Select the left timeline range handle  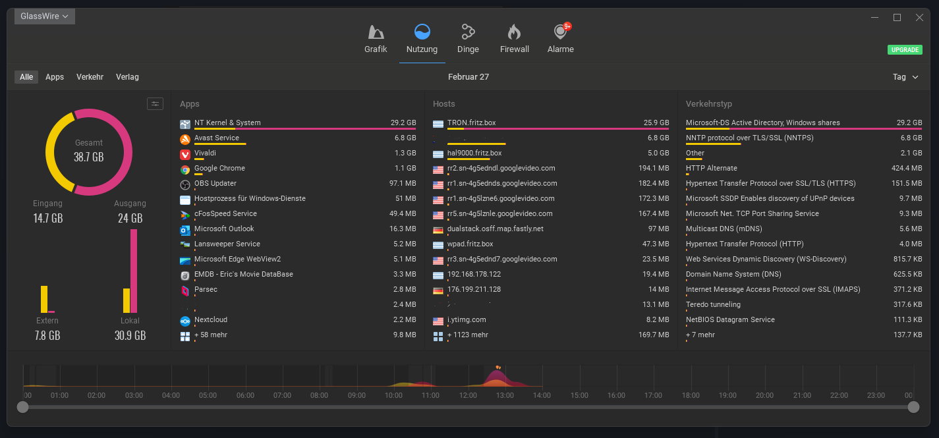22,407
